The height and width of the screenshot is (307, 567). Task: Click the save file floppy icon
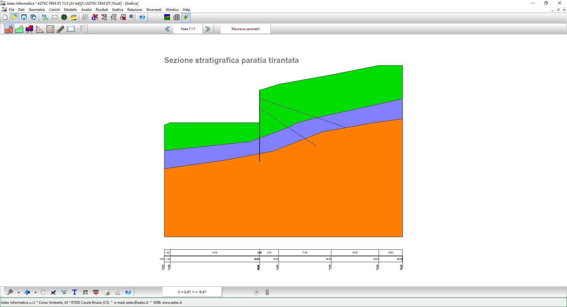(24, 17)
